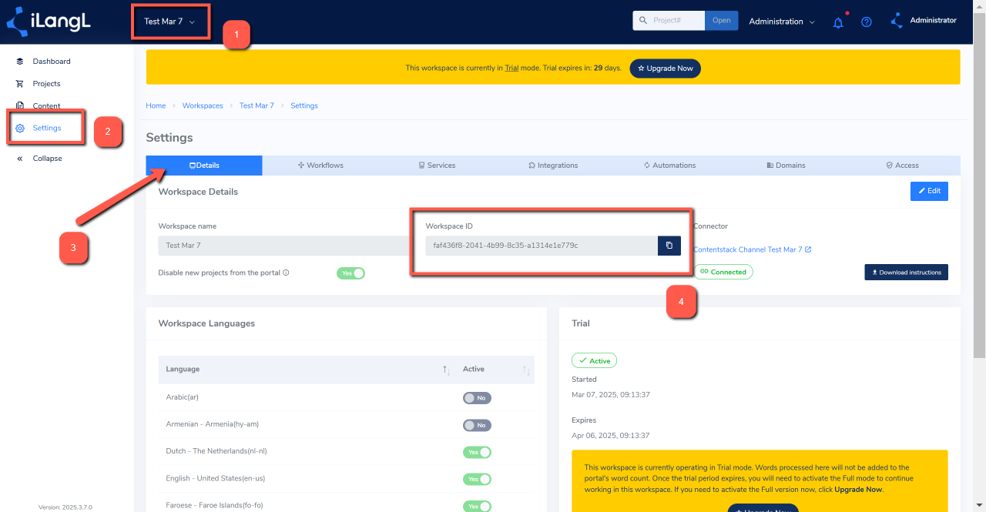Click the Open project button
Viewport: 986px width, 512px height.
[721, 21]
